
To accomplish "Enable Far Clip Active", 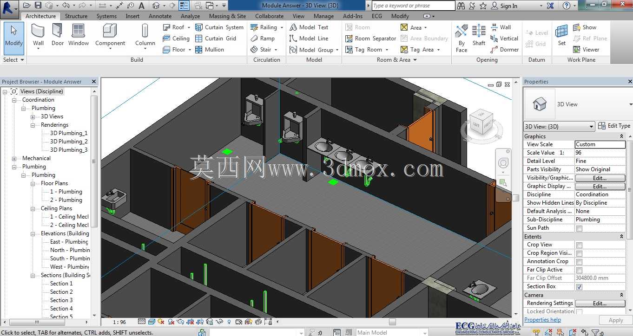I will pos(579,270).
